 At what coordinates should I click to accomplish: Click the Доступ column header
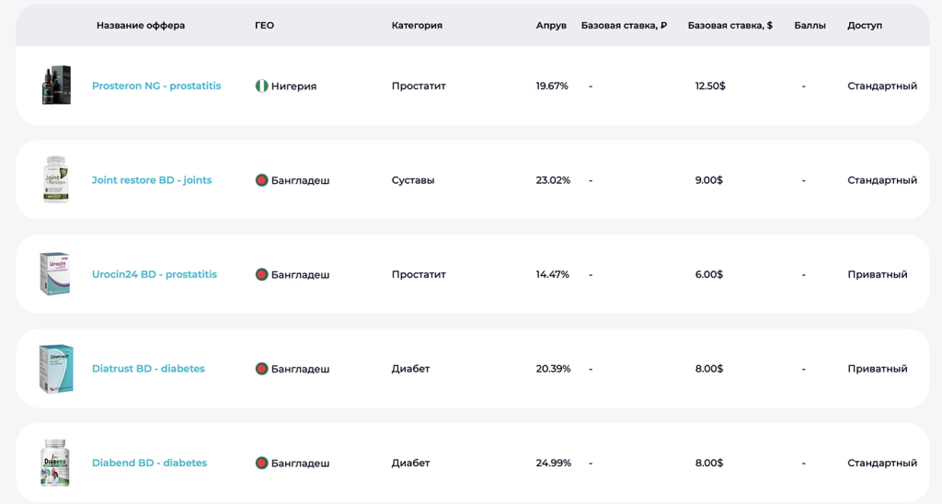coord(864,26)
